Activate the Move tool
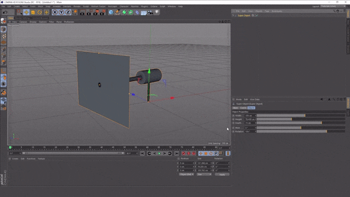350x197 pixels. tap(26, 12)
